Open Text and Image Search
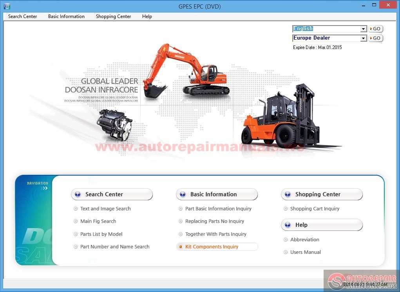 pyautogui.click(x=105, y=209)
